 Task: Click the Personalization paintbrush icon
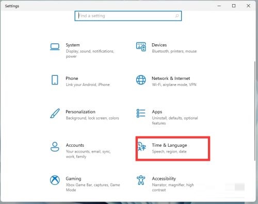click(x=55, y=113)
